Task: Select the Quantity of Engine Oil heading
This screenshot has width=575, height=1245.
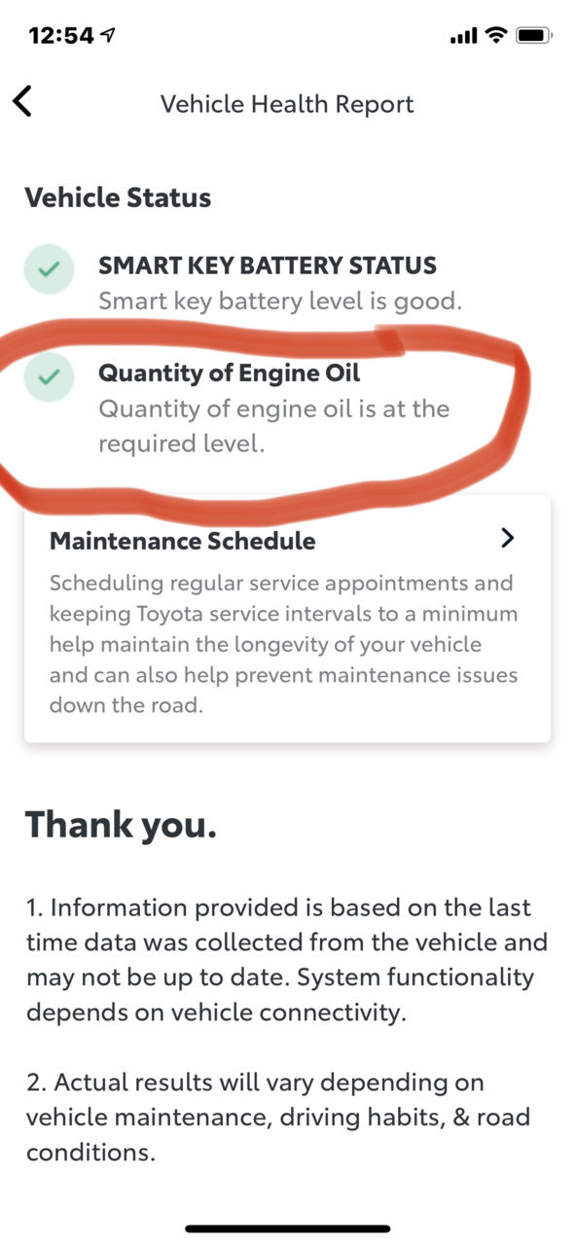Action: [229, 373]
